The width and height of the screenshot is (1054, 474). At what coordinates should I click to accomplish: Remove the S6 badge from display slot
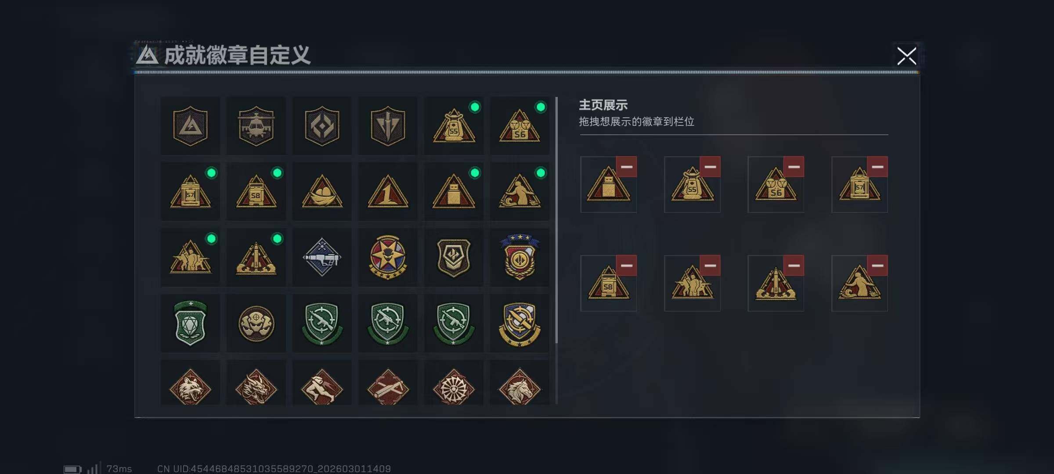(x=794, y=167)
